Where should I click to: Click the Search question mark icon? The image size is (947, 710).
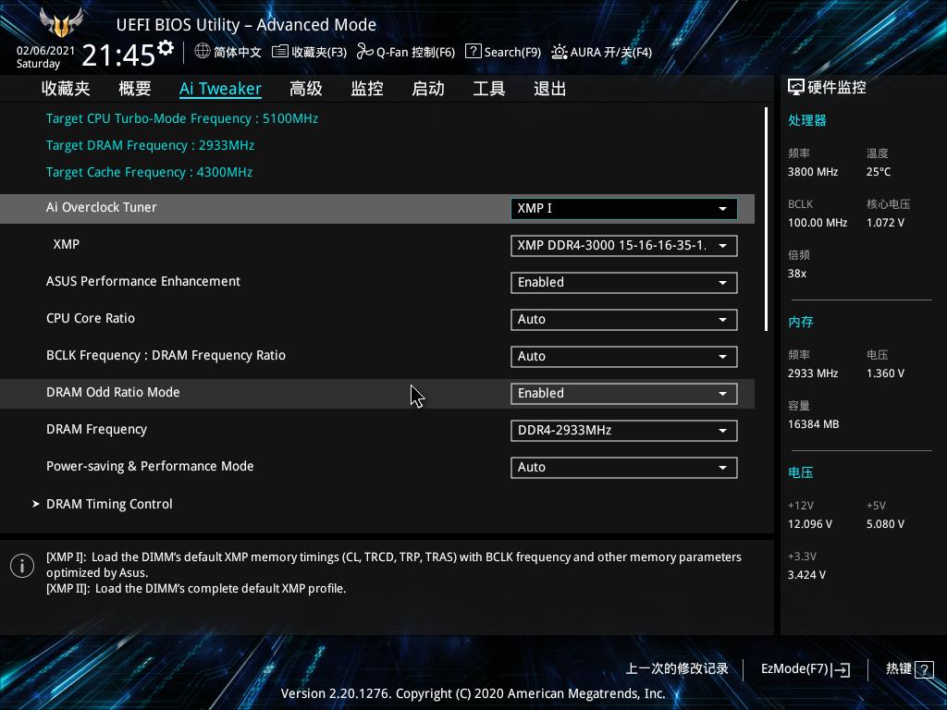click(473, 52)
